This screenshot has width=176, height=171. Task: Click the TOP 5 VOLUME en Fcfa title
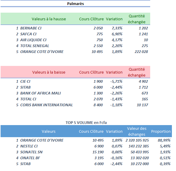click(x=86, y=122)
